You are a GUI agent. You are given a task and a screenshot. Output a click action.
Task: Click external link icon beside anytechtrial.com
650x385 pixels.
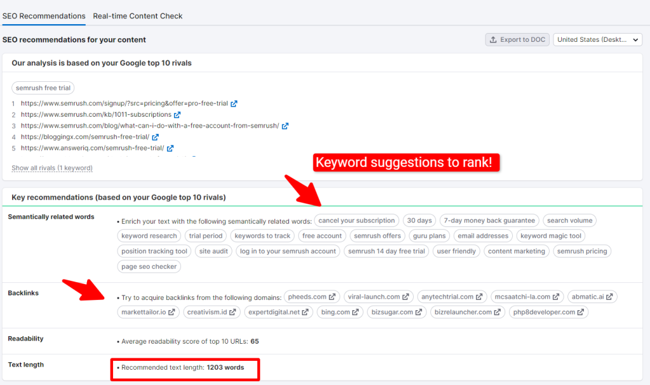coord(479,297)
